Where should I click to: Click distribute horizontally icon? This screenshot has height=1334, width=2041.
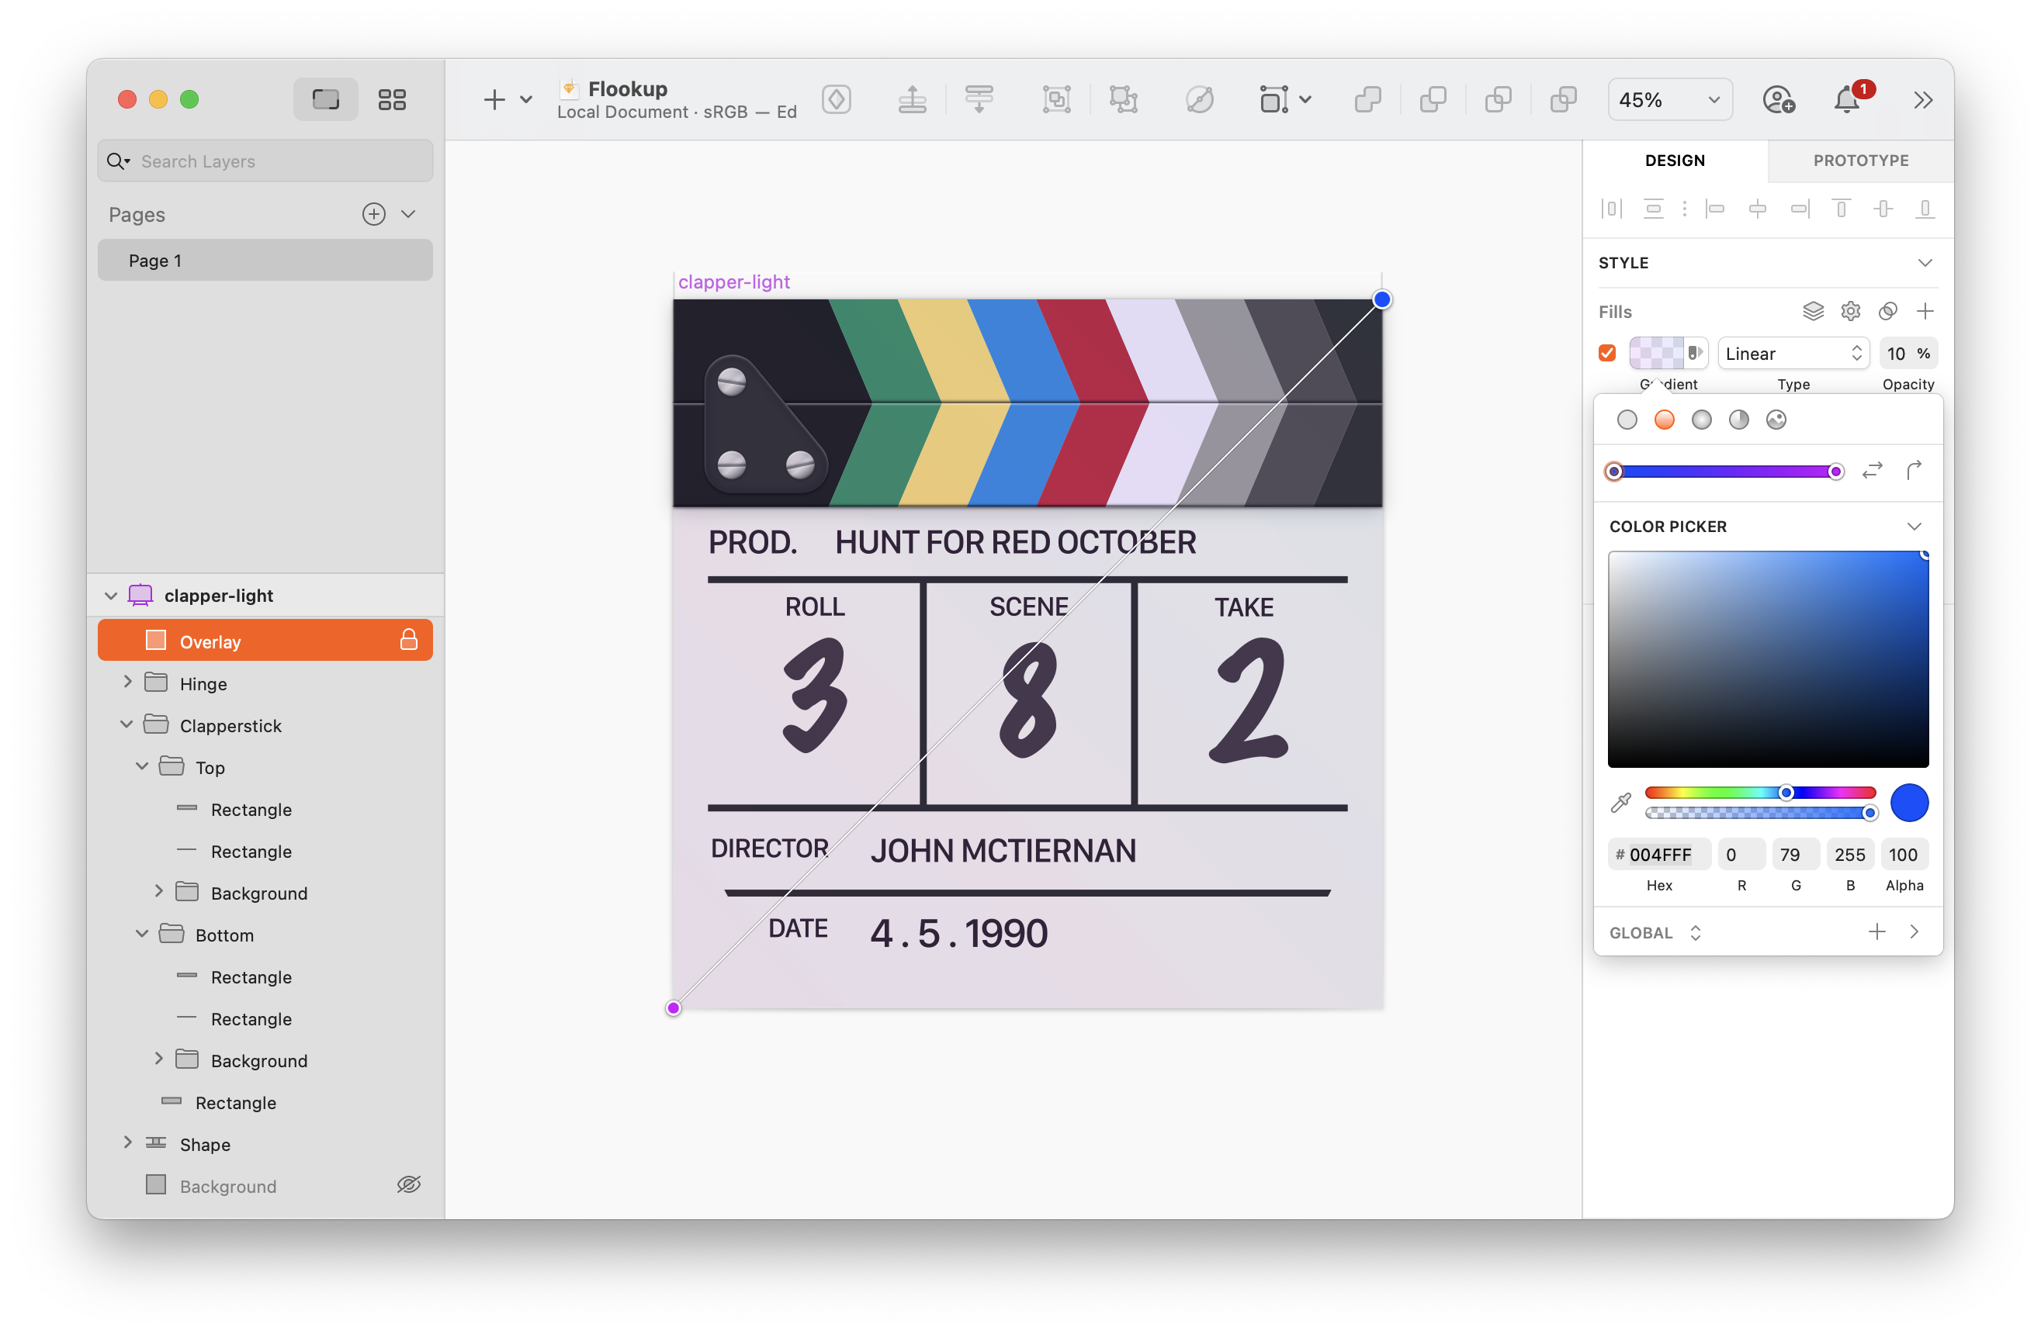click(1611, 208)
